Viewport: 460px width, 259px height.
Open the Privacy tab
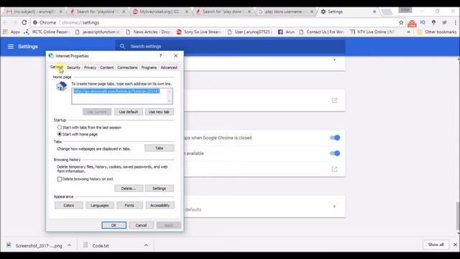[x=90, y=68]
